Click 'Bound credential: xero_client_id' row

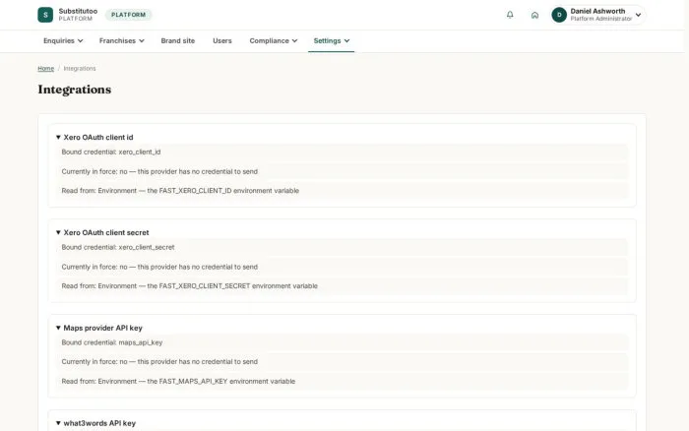(x=342, y=152)
